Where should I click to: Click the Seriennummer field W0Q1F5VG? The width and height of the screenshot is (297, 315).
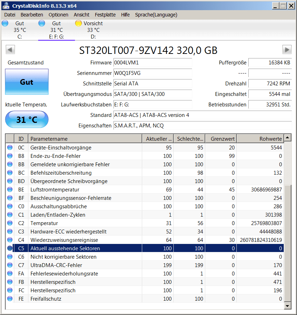point(153,73)
